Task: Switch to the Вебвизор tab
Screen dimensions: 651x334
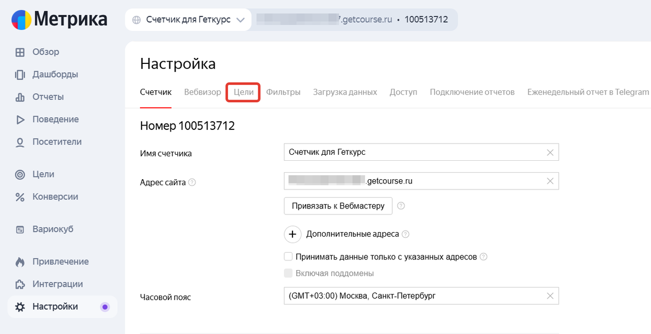Action: pos(202,92)
